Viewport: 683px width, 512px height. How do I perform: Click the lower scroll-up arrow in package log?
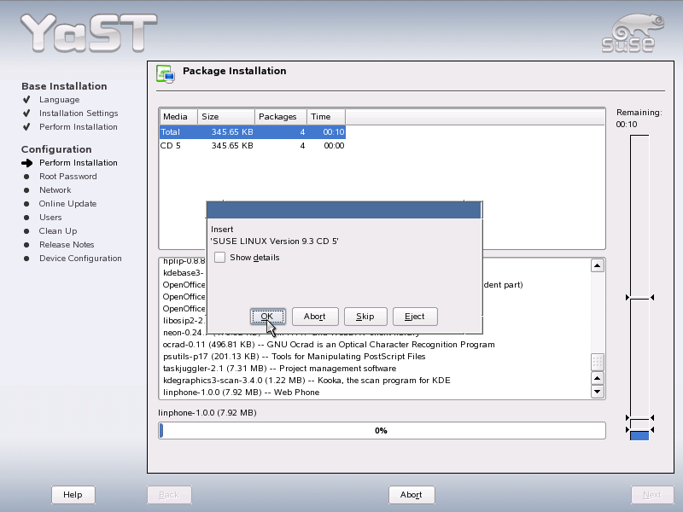(x=597, y=378)
